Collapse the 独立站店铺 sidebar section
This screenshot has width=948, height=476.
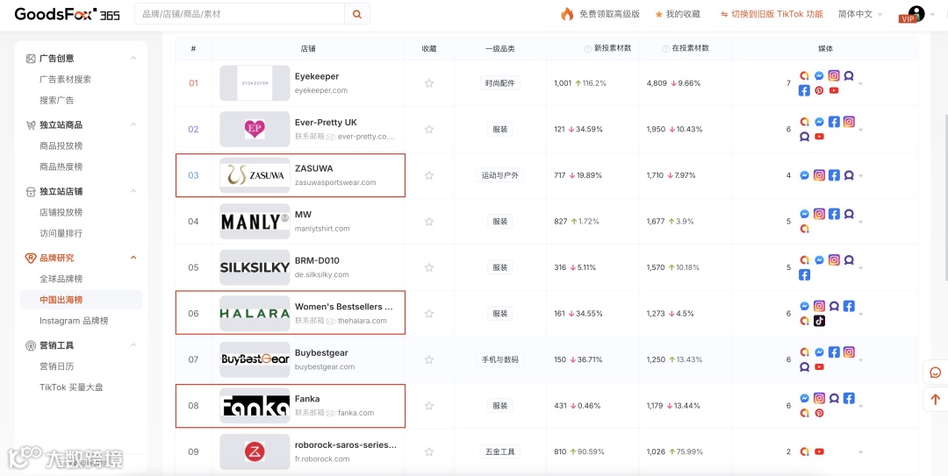point(133,191)
